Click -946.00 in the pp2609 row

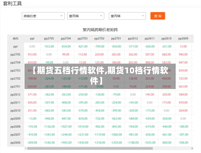coord(49,119)
